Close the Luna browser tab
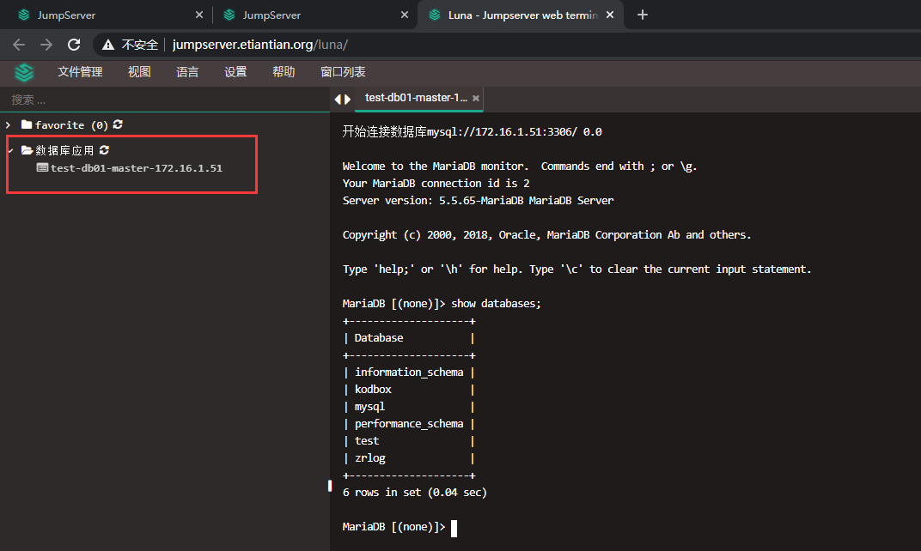 [610, 15]
